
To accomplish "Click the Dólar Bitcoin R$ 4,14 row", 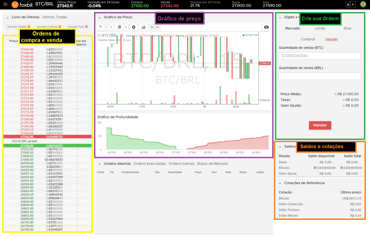I will pos(320,215).
